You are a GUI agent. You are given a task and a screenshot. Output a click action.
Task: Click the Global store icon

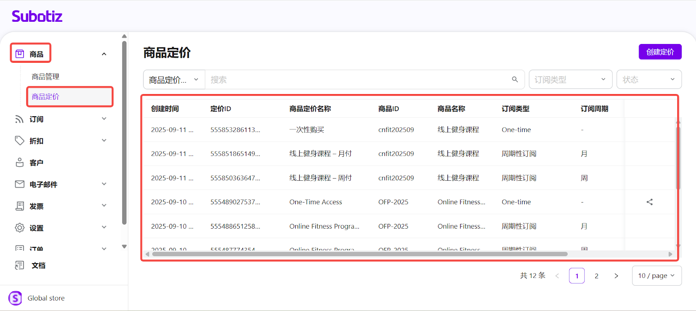[15, 298]
